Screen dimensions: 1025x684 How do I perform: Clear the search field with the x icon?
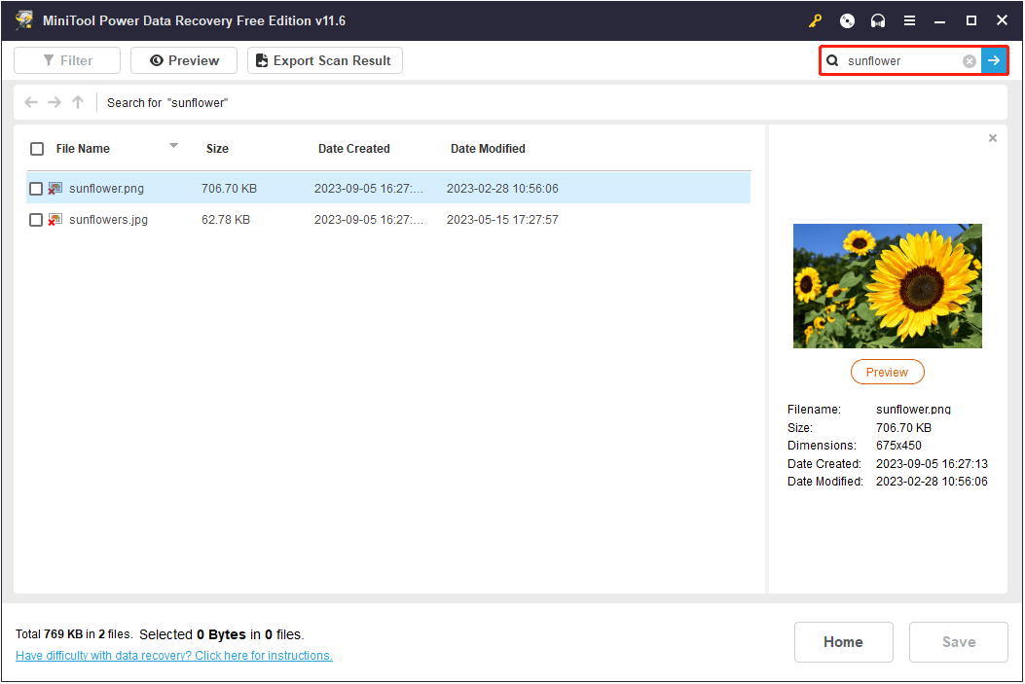click(969, 60)
